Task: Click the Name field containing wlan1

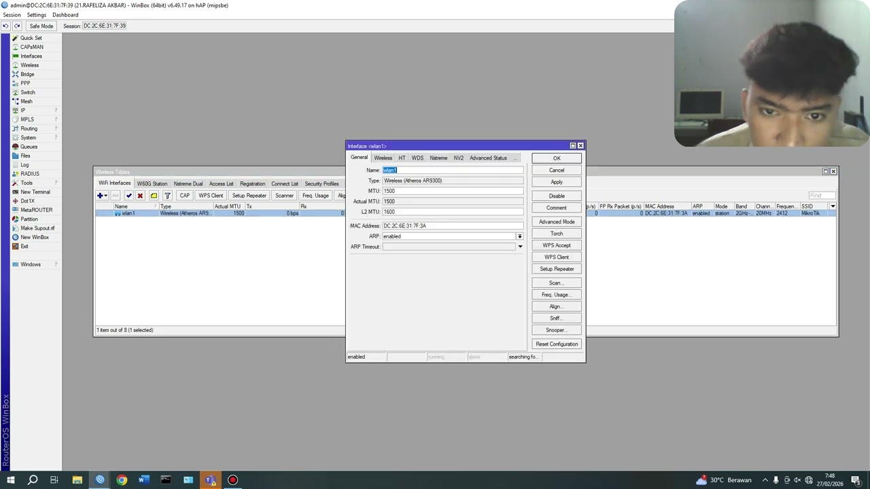Action: (453, 170)
